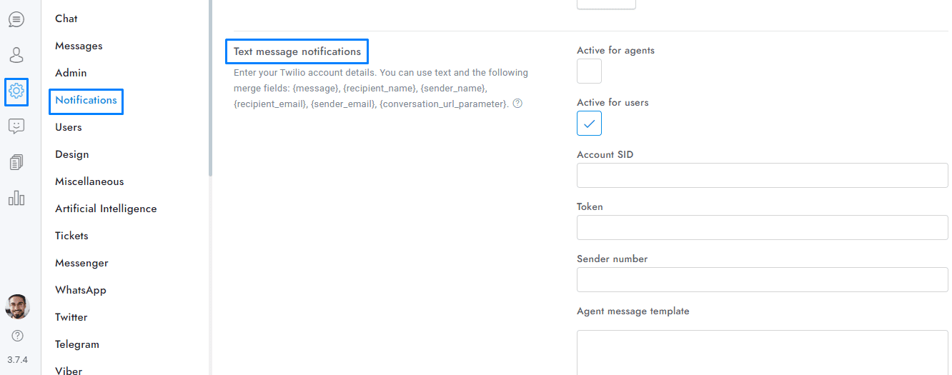Open the users profile icon

16,55
